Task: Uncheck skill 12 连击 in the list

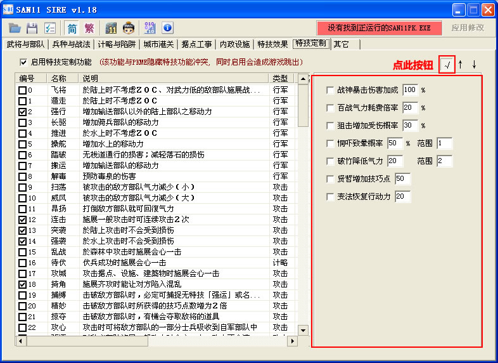Action: click(x=23, y=219)
